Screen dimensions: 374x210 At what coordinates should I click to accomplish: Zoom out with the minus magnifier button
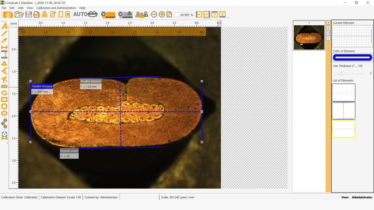(x=154, y=15)
